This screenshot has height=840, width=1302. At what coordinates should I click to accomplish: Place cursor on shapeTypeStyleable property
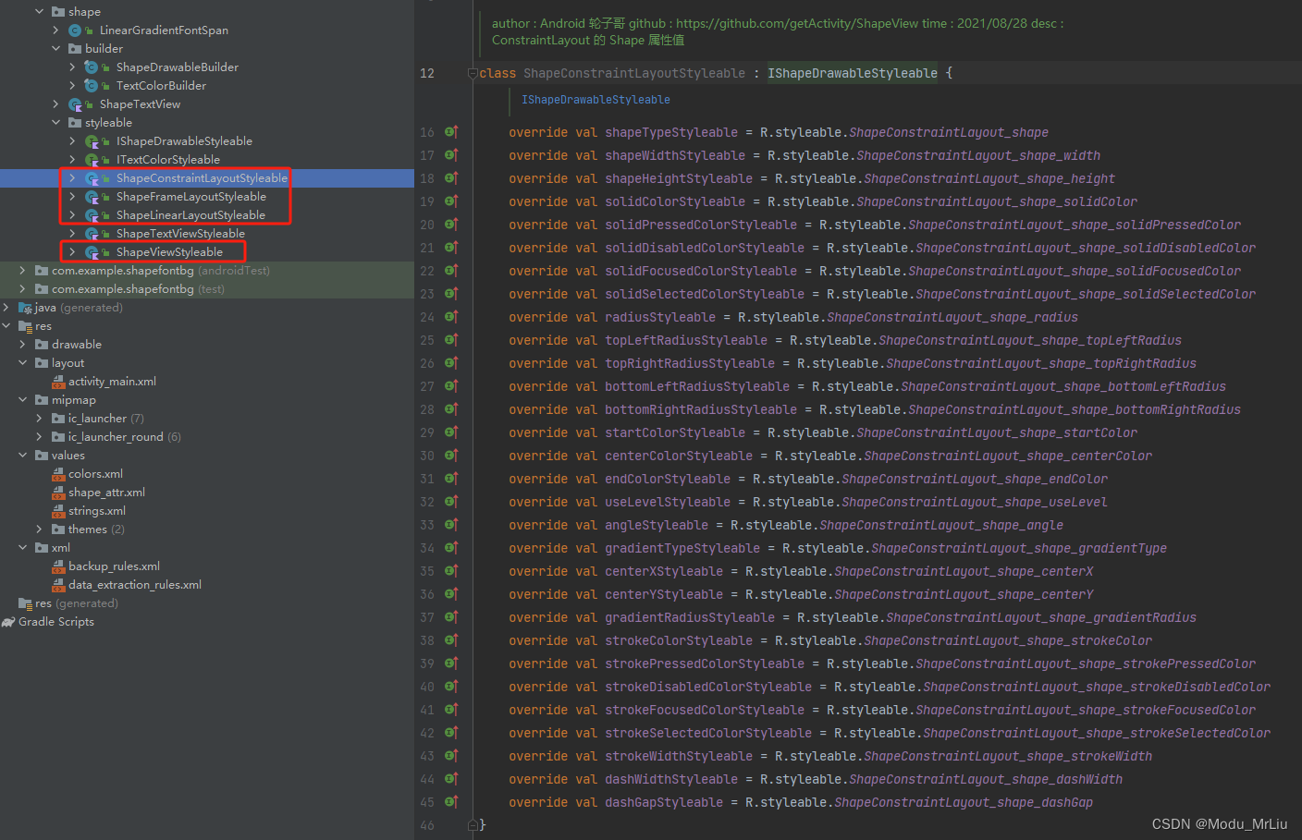(x=671, y=132)
